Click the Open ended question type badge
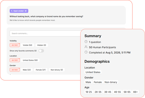This screenshot has height=98, width=145. point(19,11)
